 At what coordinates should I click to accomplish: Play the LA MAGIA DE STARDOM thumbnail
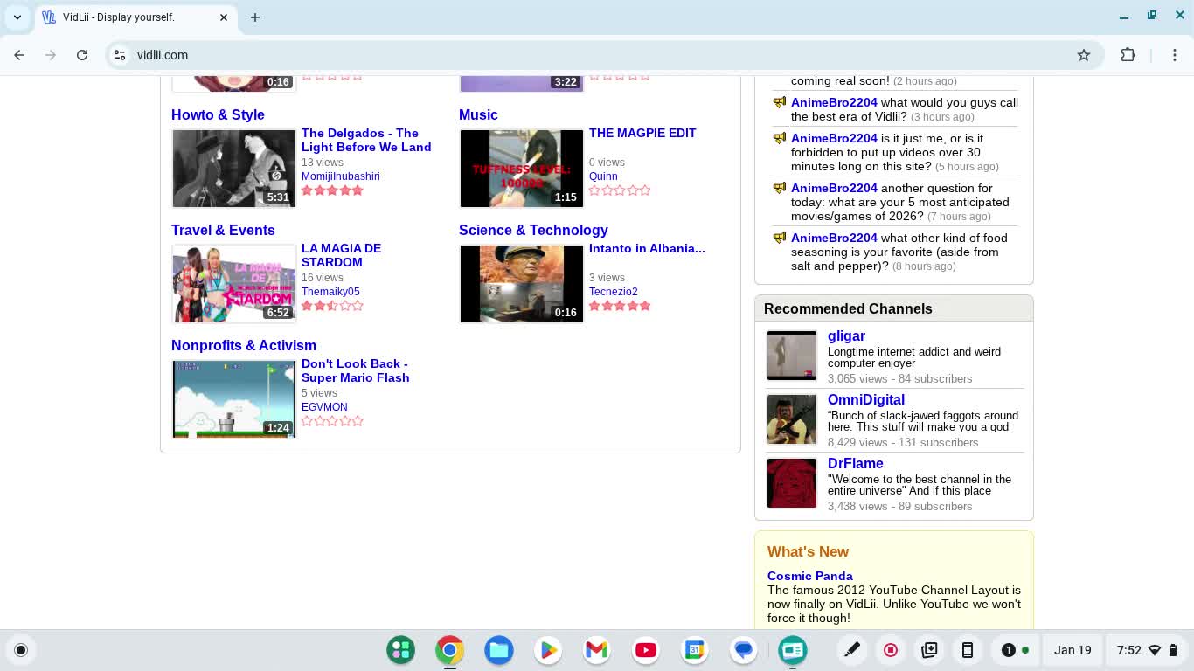point(234,284)
